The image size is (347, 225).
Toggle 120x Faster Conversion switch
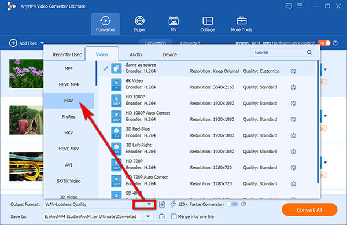(x=232, y=204)
